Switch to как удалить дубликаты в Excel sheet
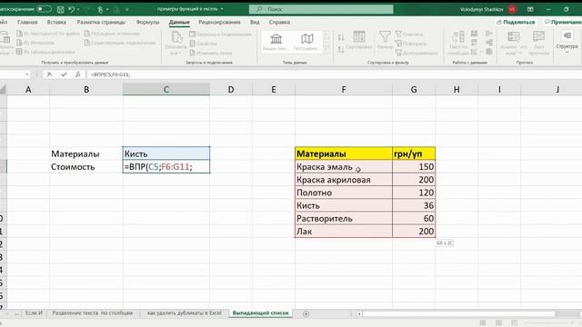582x327 pixels. pos(184,312)
